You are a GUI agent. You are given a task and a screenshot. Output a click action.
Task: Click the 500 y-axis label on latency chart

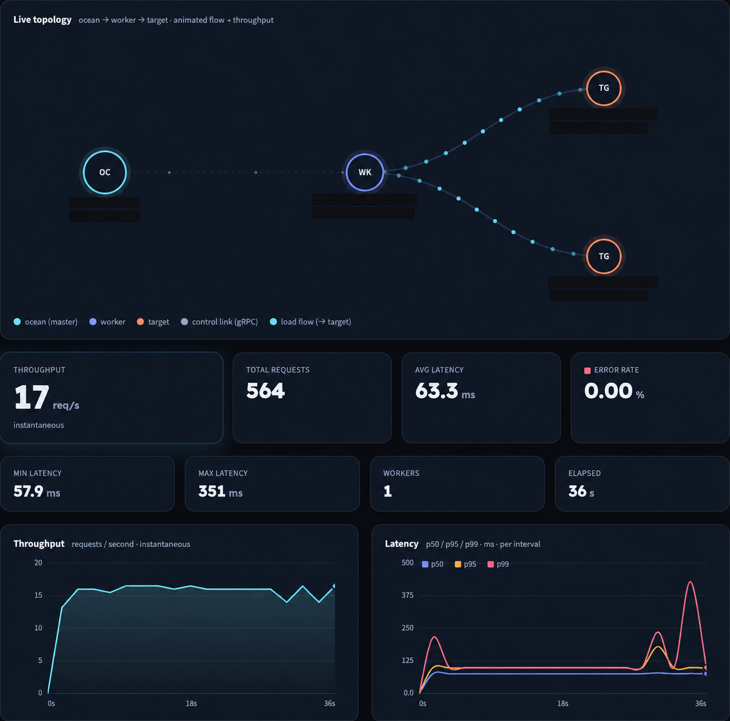pos(408,563)
